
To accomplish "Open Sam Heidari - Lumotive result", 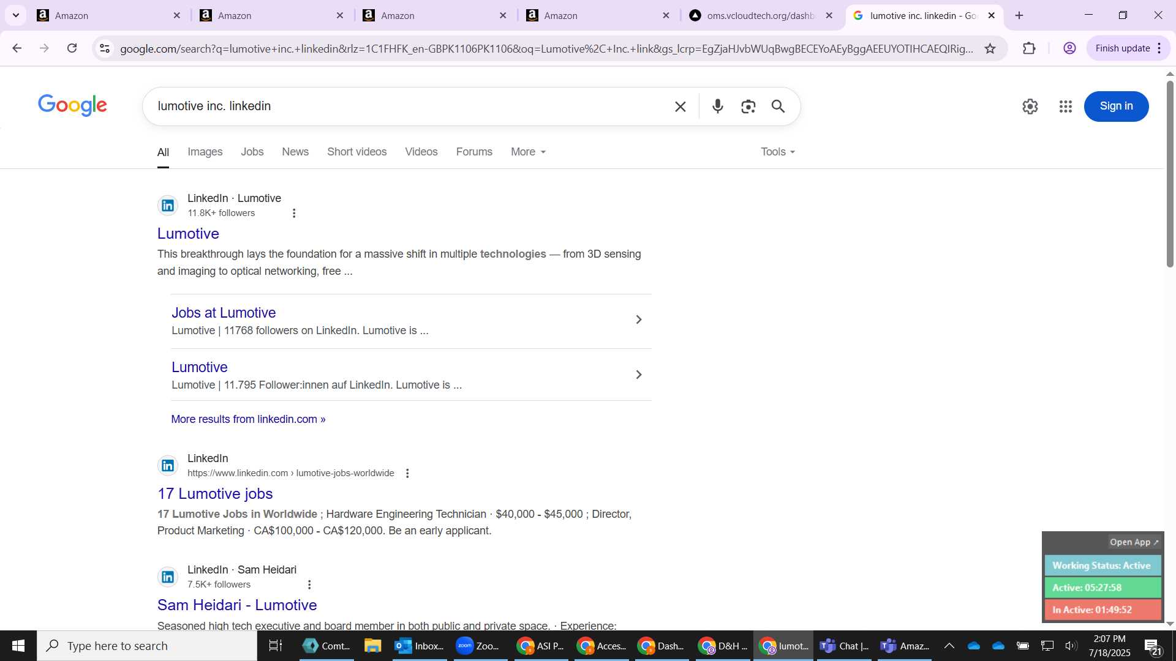I will tap(237, 605).
